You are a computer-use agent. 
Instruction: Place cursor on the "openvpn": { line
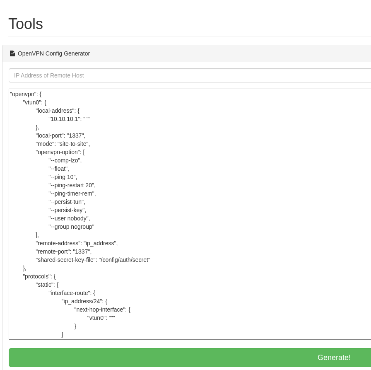[26, 94]
